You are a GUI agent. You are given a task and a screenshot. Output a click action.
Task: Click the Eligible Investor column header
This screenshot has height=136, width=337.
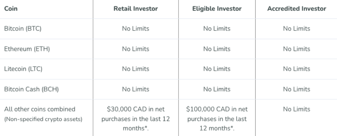point(217,8)
